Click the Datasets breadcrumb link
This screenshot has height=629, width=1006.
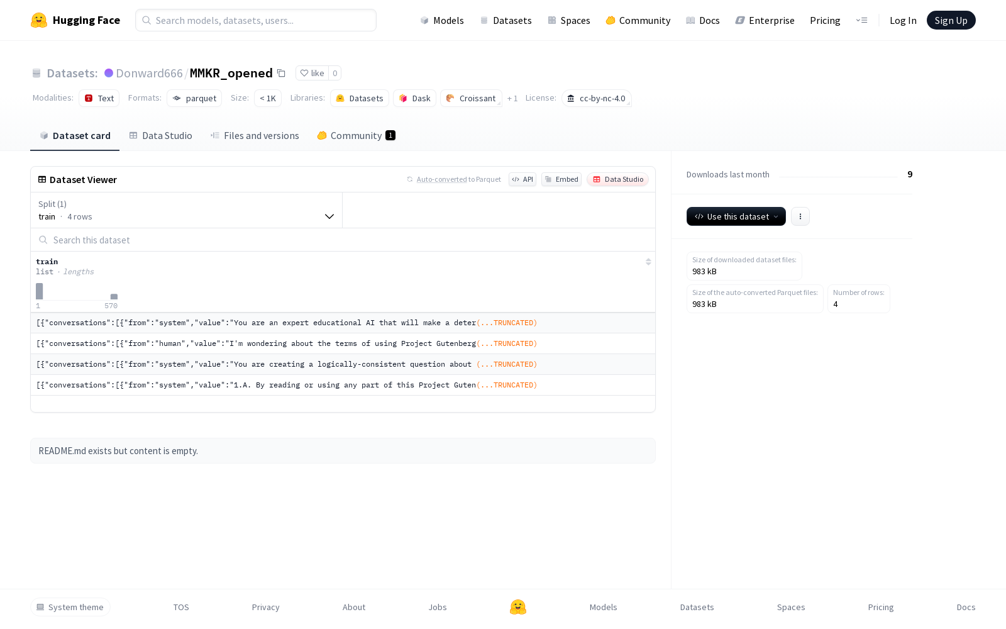coord(72,73)
